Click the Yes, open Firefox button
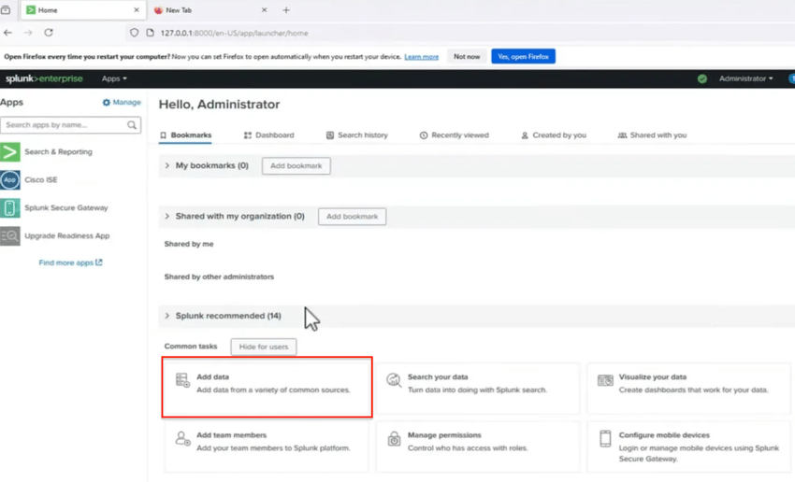This screenshot has width=795, height=482. (x=523, y=57)
